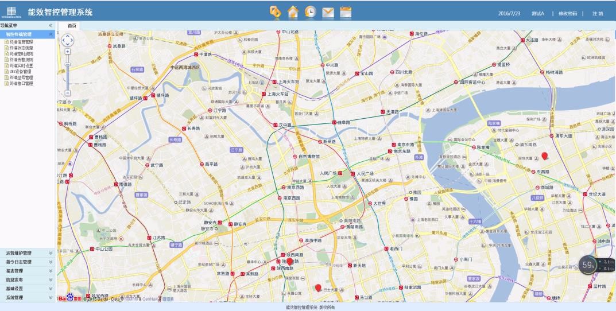
Task: Click the 修改密码 link in header
Action: (x=568, y=13)
